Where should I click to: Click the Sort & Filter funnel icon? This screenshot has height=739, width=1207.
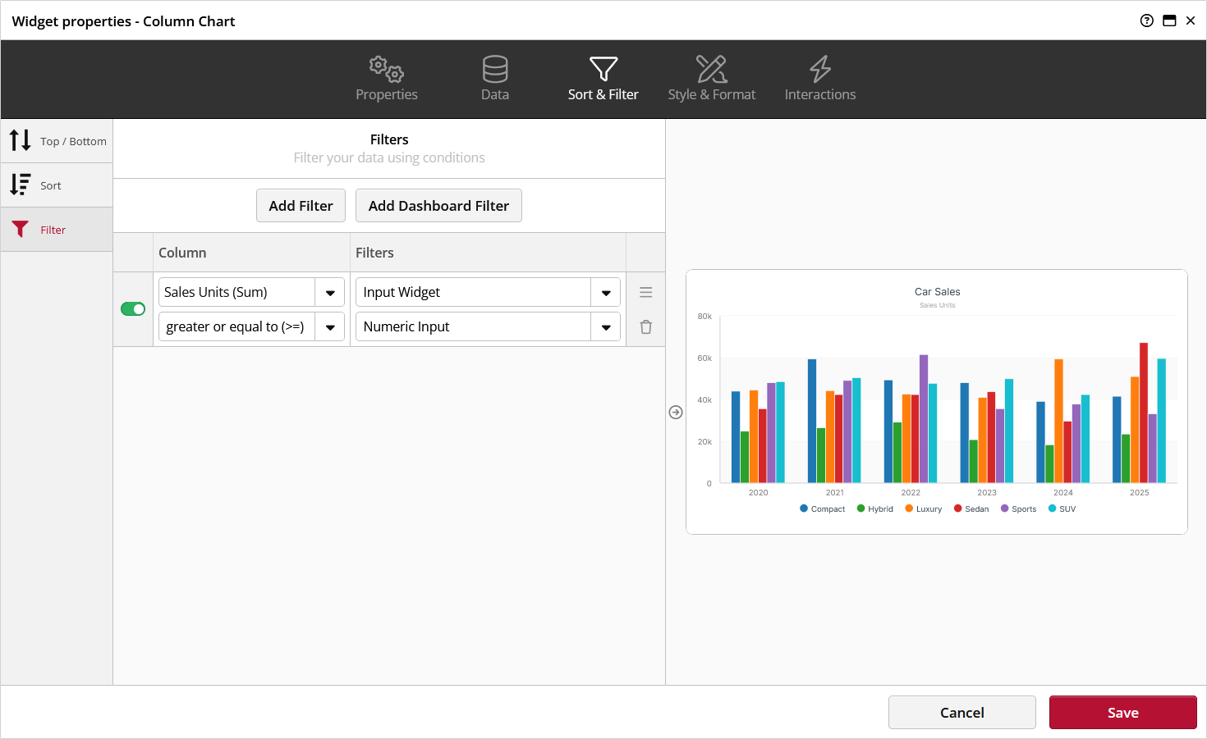[x=603, y=69]
